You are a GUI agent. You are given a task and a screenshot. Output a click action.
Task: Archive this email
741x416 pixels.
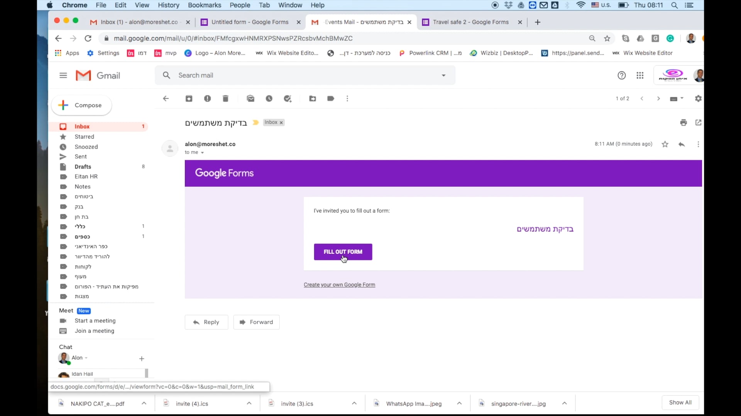point(189,99)
